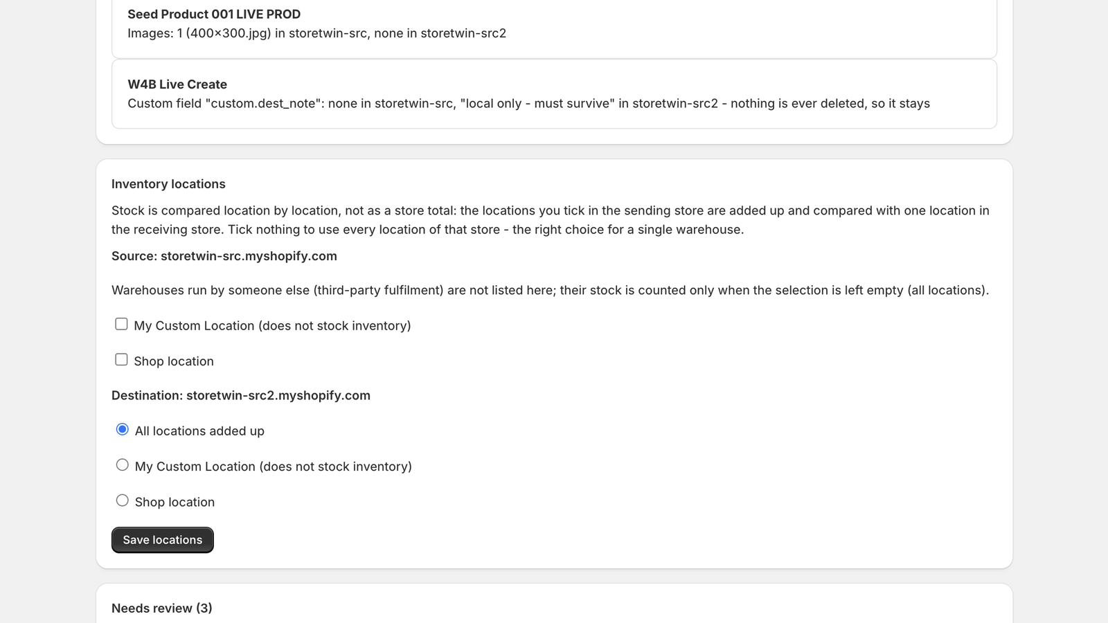Select the All locations added up radio
Screen dimensions: 1108x623
click(123, 429)
